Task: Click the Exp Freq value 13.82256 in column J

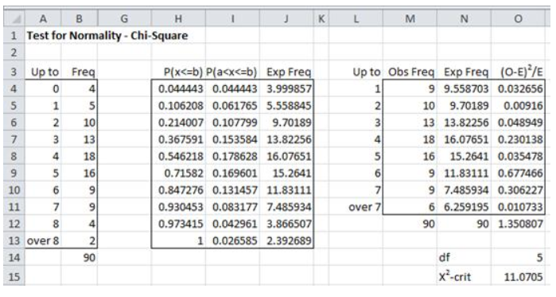Action: point(286,139)
